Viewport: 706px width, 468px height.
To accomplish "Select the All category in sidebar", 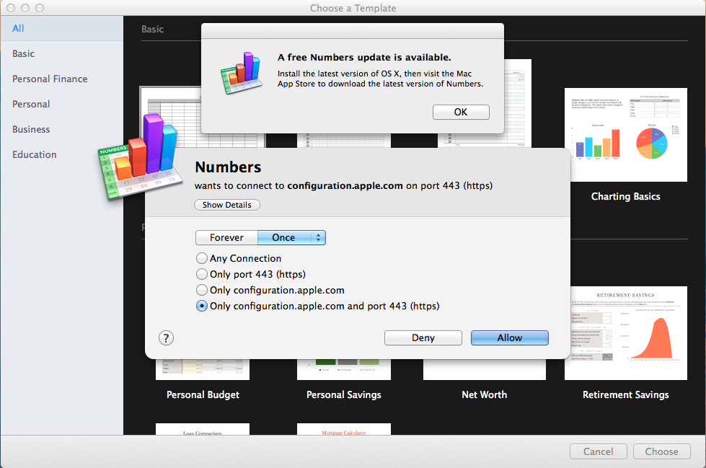I will tap(62, 28).
